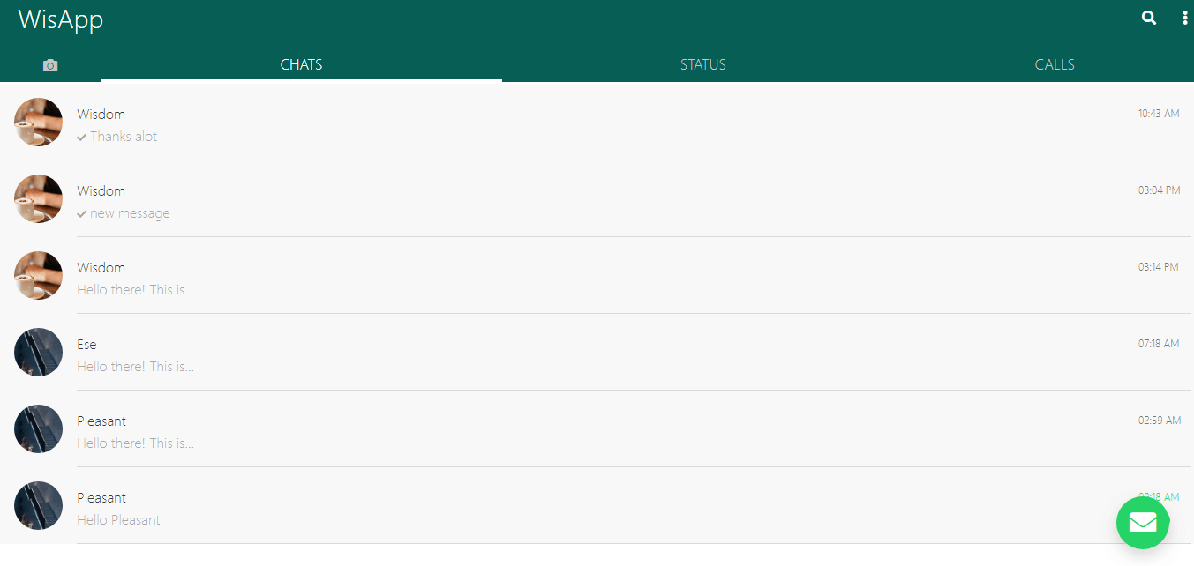Click avatar of Wisdom's Thanks alot chat
This screenshot has height=566, width=1194.
[38, 122]
